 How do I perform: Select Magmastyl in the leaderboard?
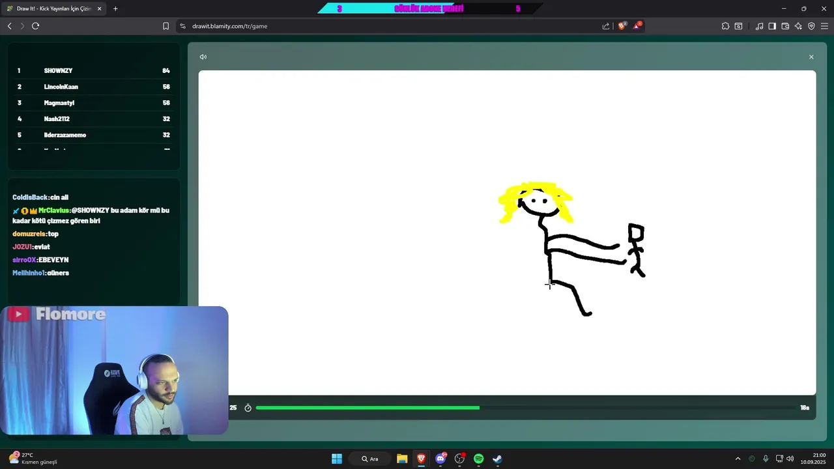(x=59, y=103)
